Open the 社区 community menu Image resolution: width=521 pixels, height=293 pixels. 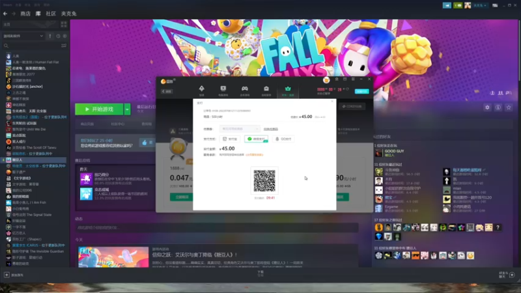coord(51,14)
